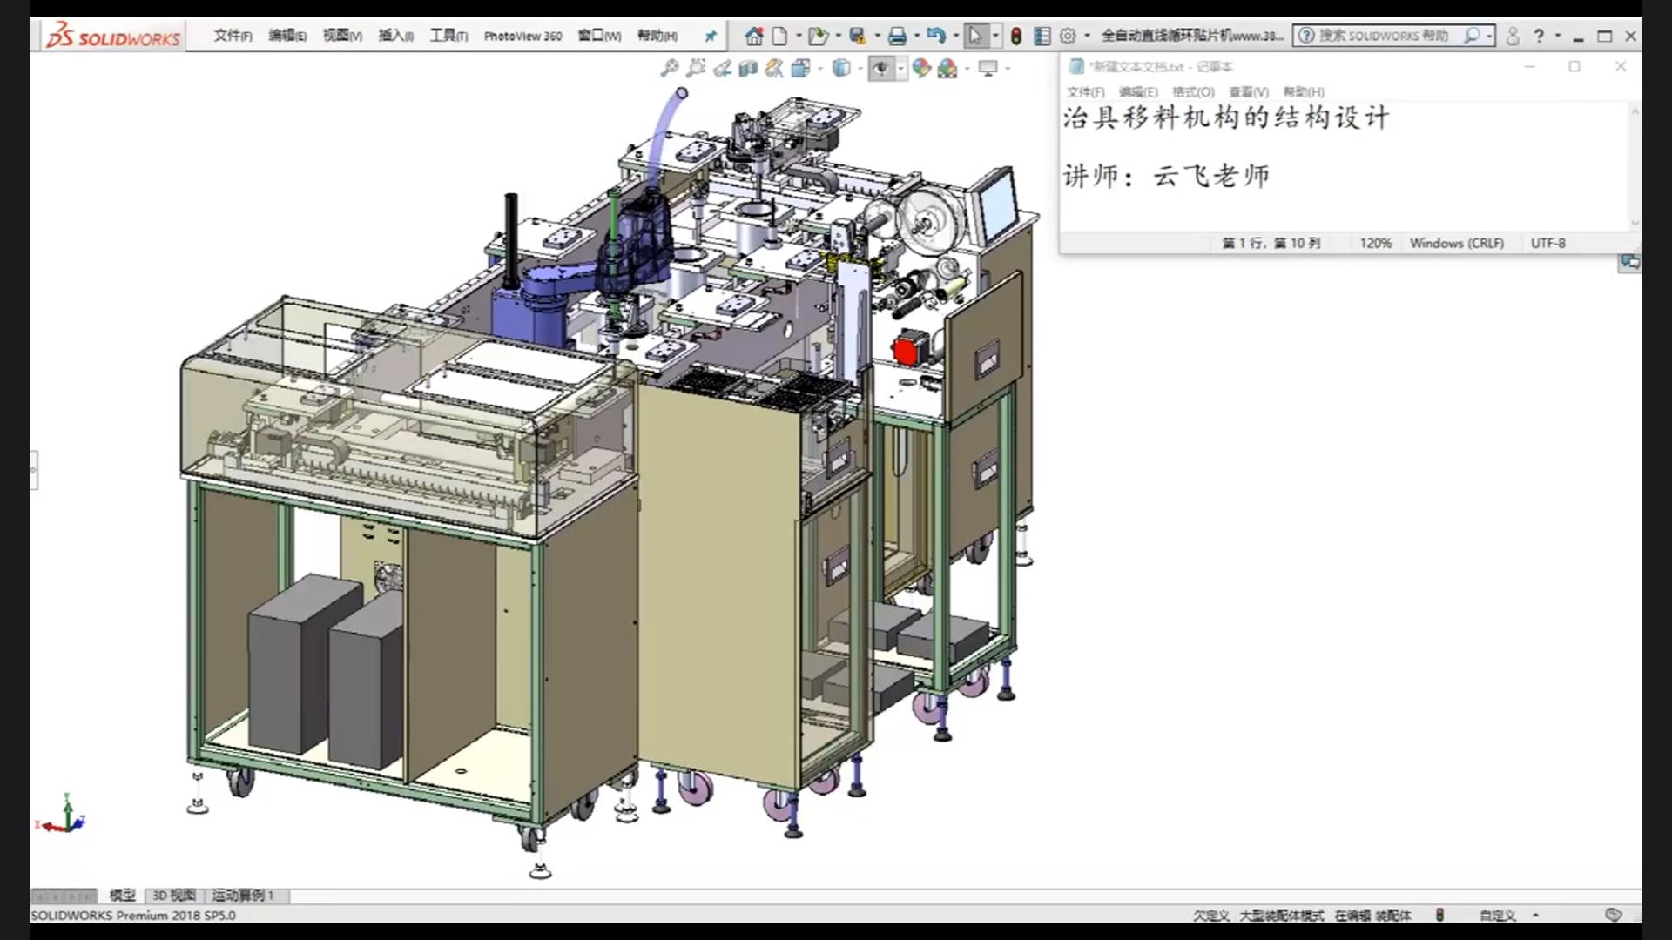Open the PhotoView 360 menu
1672x940 pixels.
click(x=522, y=36)
